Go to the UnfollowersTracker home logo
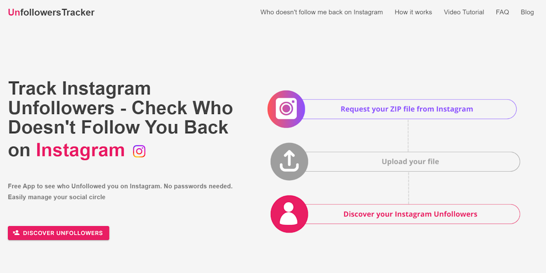Image resolution: width=546 pixels, height=273 pixels. (x=51, y=12)
